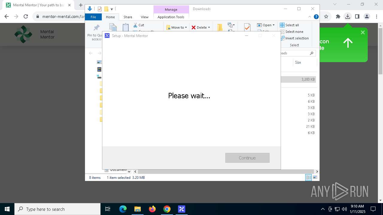
Task: Click the Explorer search magnifier icon
Action: tap(311, 53)
